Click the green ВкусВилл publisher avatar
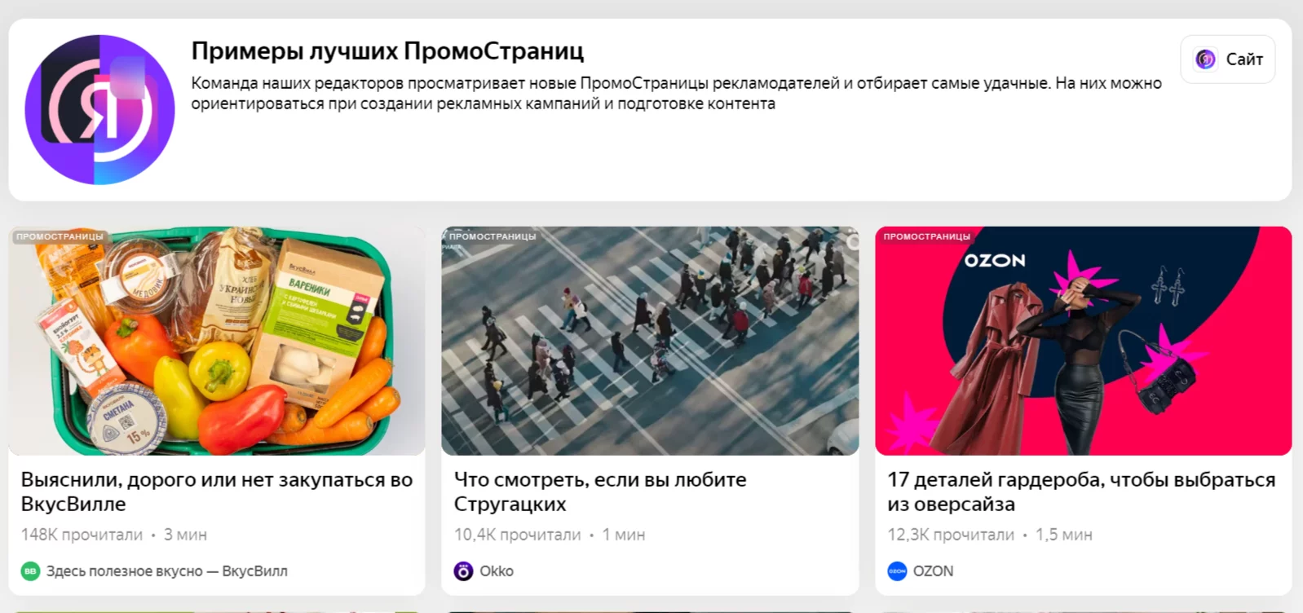The image size is (1303, 613). (x=30, y=571)
